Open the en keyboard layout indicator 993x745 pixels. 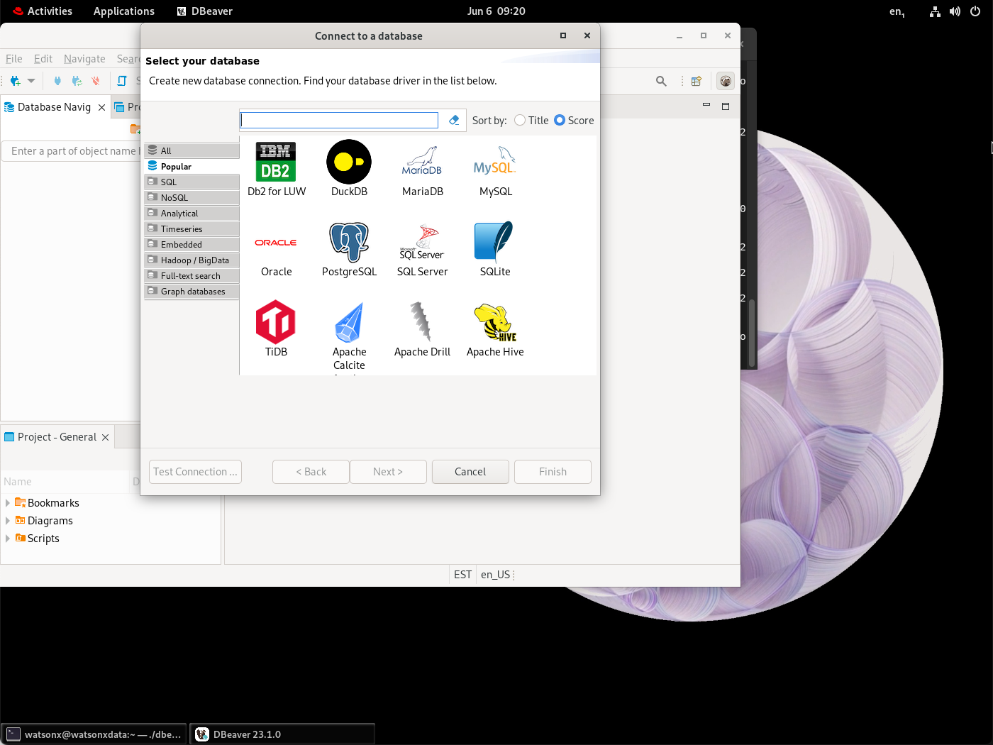point(897,11)
